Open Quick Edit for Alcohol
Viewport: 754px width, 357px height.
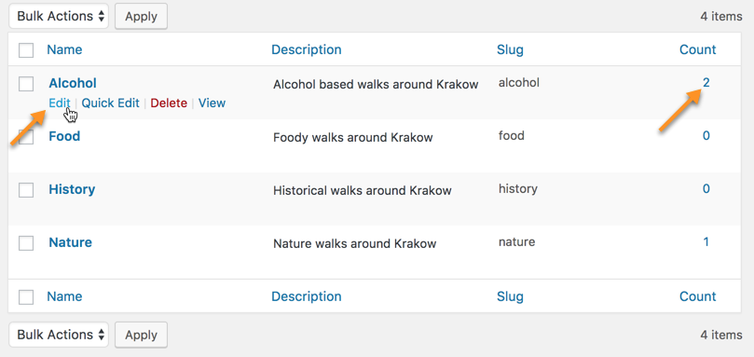[111, 103]
